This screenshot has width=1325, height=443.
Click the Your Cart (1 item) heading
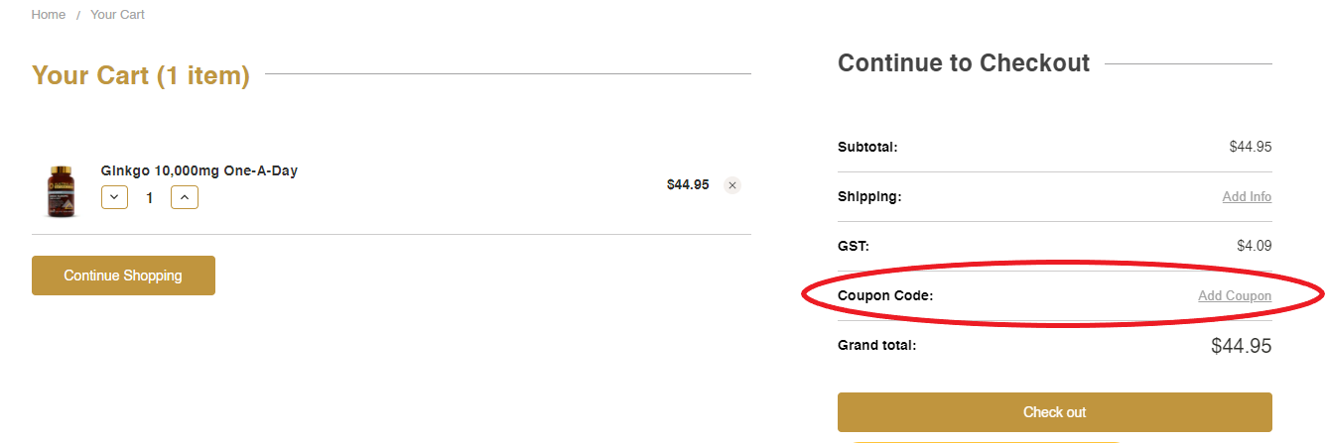(x=141, y=75)
